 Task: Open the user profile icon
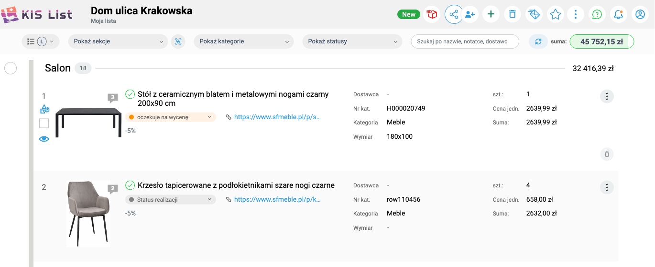[x=640, y=14]
